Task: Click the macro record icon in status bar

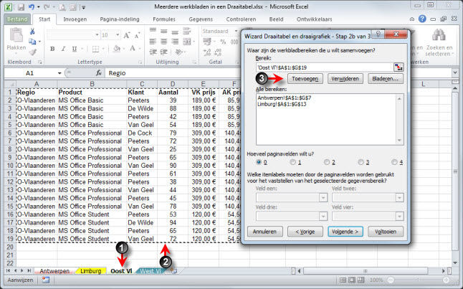Action: (46, 280)
